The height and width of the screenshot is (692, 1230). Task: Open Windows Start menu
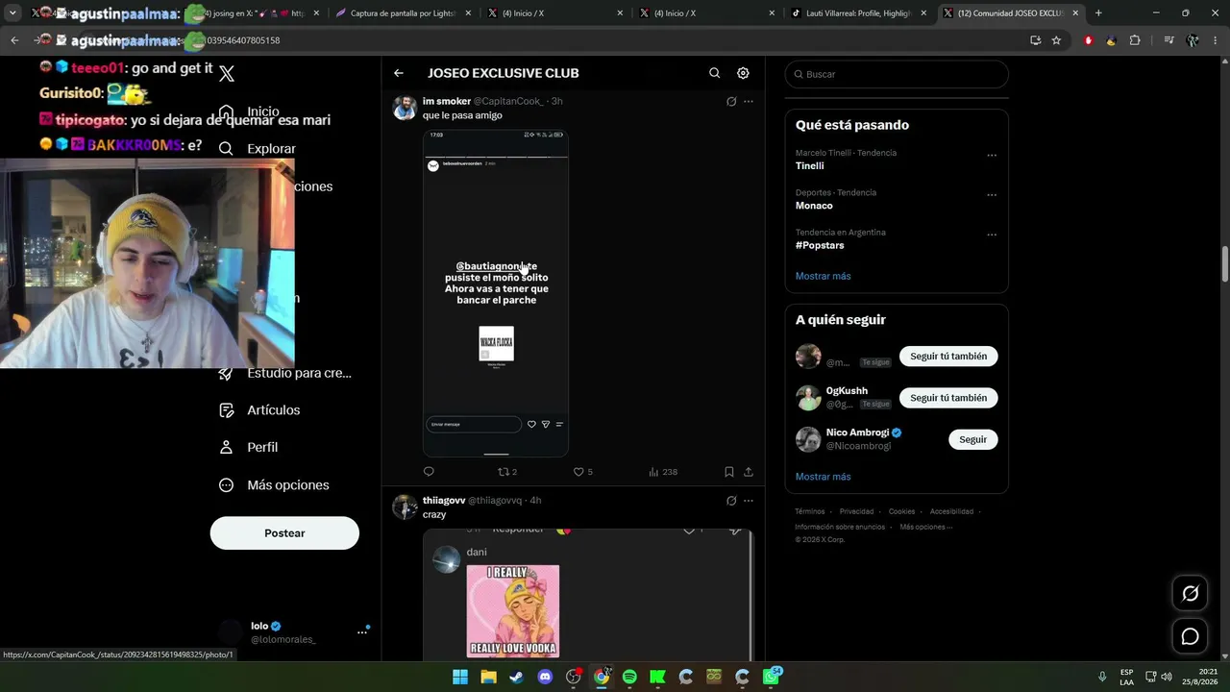click(460, 678)
